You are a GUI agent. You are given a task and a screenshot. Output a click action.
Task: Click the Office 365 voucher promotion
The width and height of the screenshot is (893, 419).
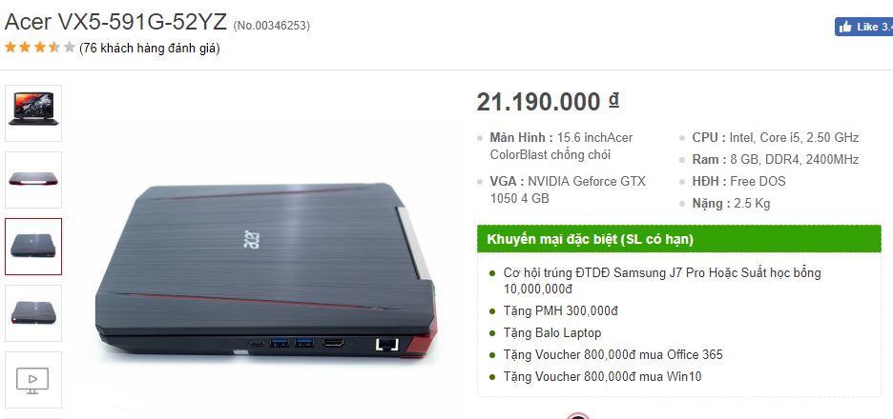pos(613,355)
